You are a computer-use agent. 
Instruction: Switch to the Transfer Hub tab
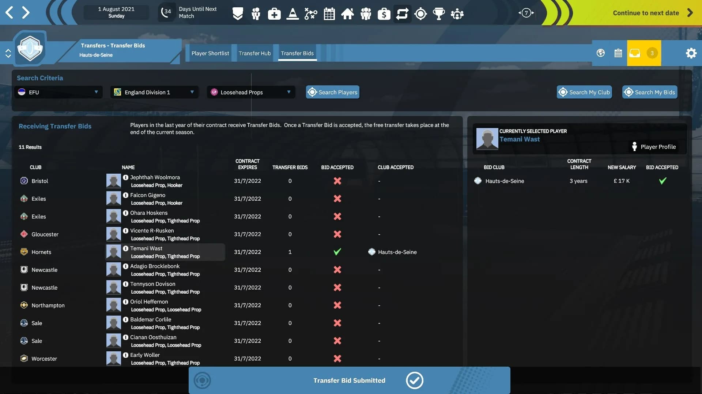tap(255, 53)
